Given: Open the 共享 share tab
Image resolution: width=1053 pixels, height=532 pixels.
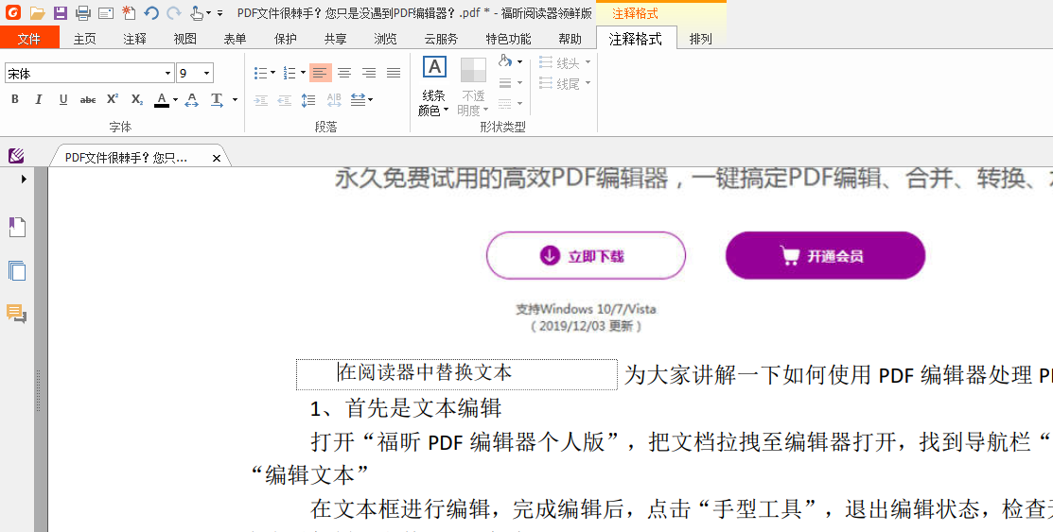Looking at the screenshot, I should [x=335, y=39].
